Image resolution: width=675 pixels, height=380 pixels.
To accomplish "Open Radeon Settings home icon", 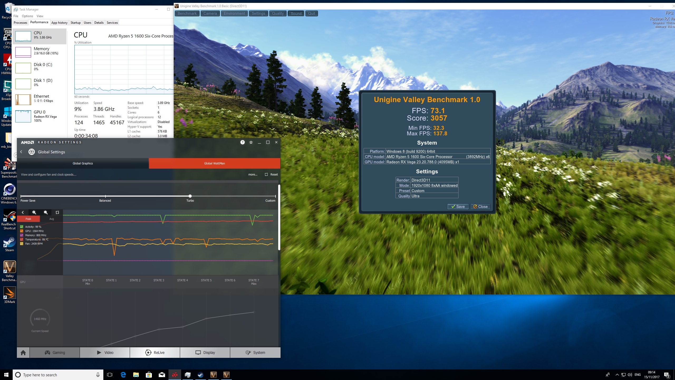I will pos(23,353).
